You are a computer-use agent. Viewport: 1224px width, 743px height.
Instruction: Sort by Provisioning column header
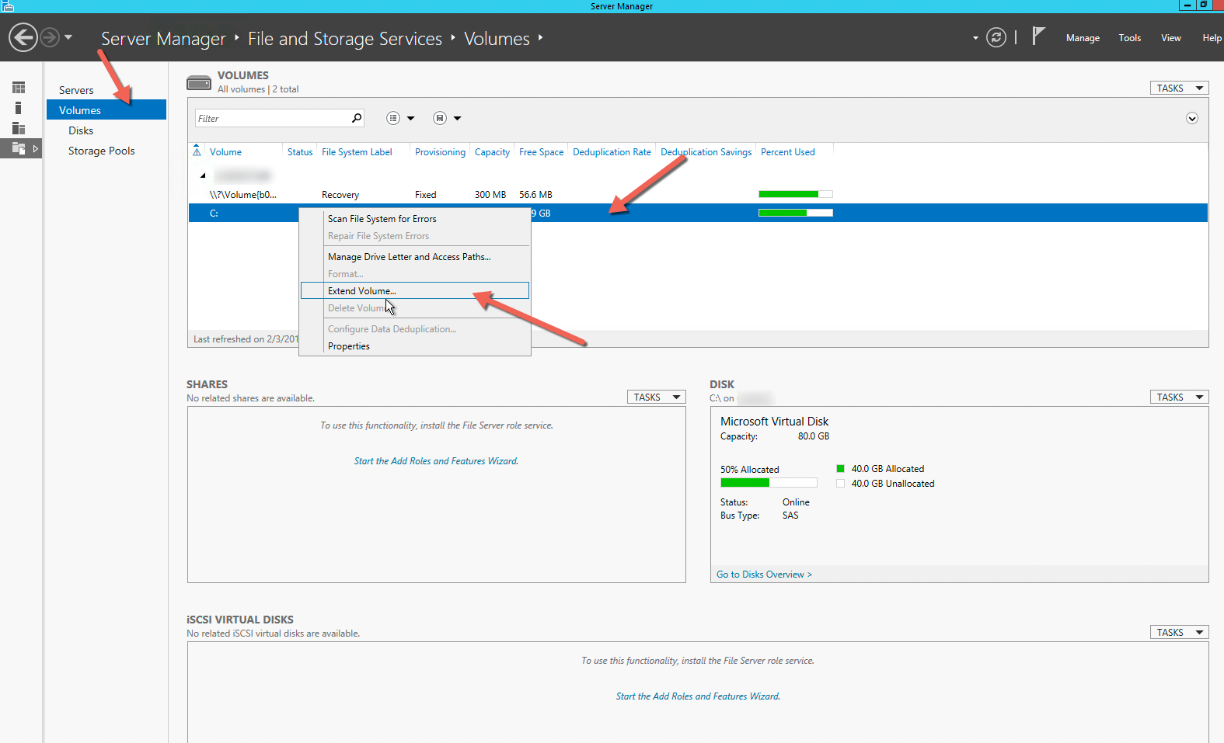pyautogui.click(x=440, y=152)
